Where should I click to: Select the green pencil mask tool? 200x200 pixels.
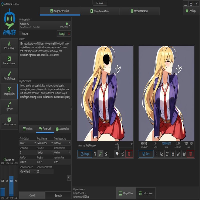coord(100,154)
